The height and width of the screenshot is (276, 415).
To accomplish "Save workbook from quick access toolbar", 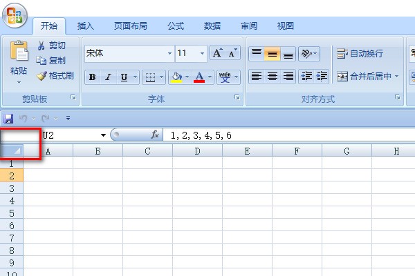I will [x=8, y=119].
